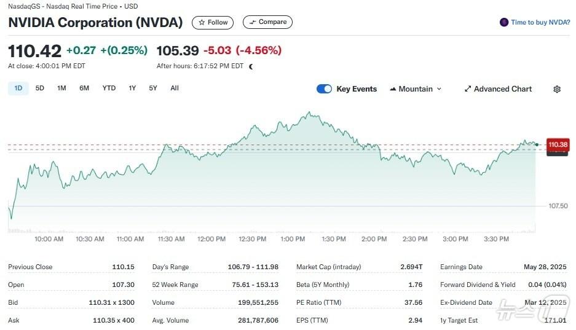Click the after-hours moon icon
This screenshot has height=330, width=576.
pos(251,66)
